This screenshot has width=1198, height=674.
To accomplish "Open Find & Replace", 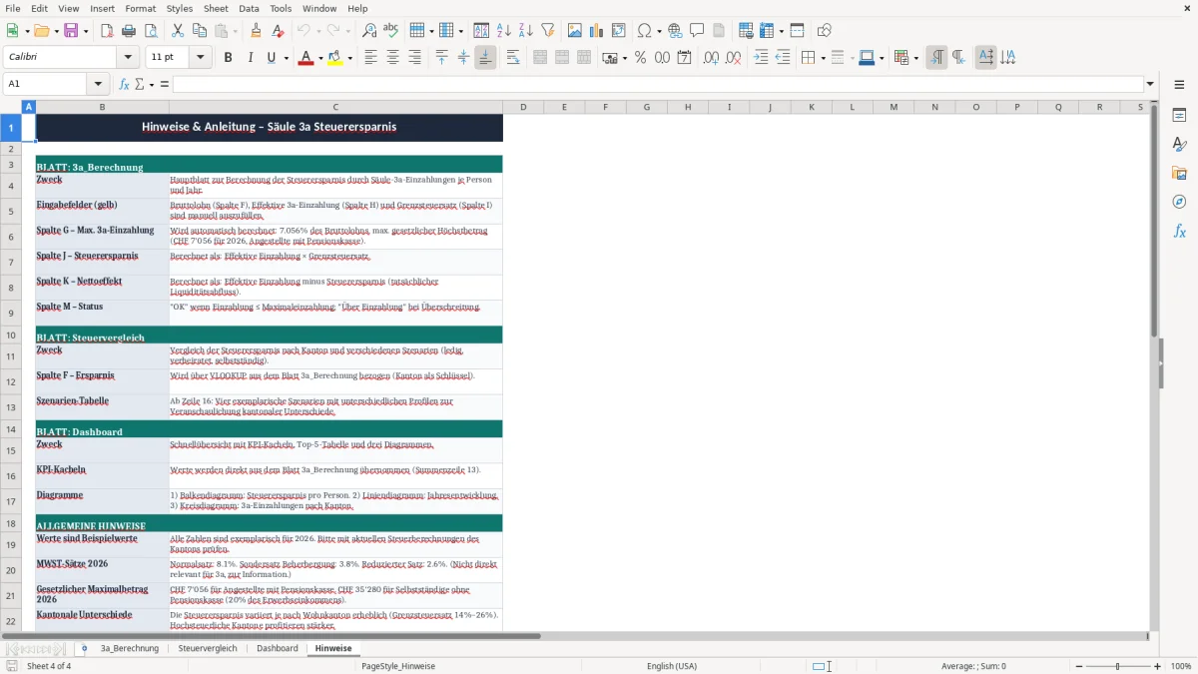I will [x=369, y=31].
